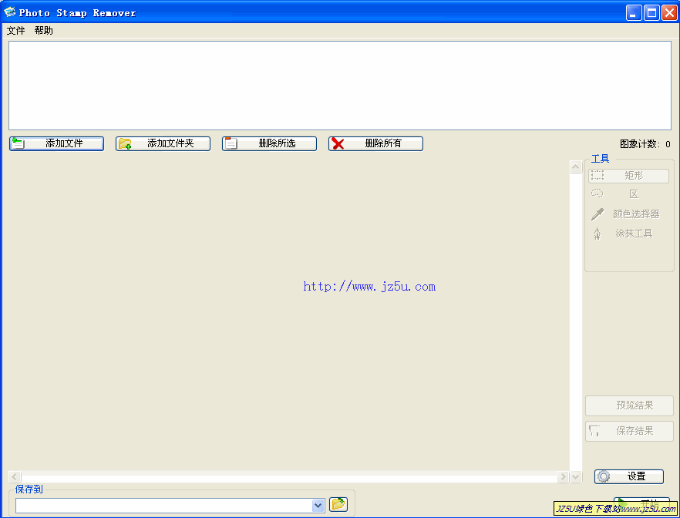Click the 删除所选 button
Screen dimensions: 680x518
269,143
